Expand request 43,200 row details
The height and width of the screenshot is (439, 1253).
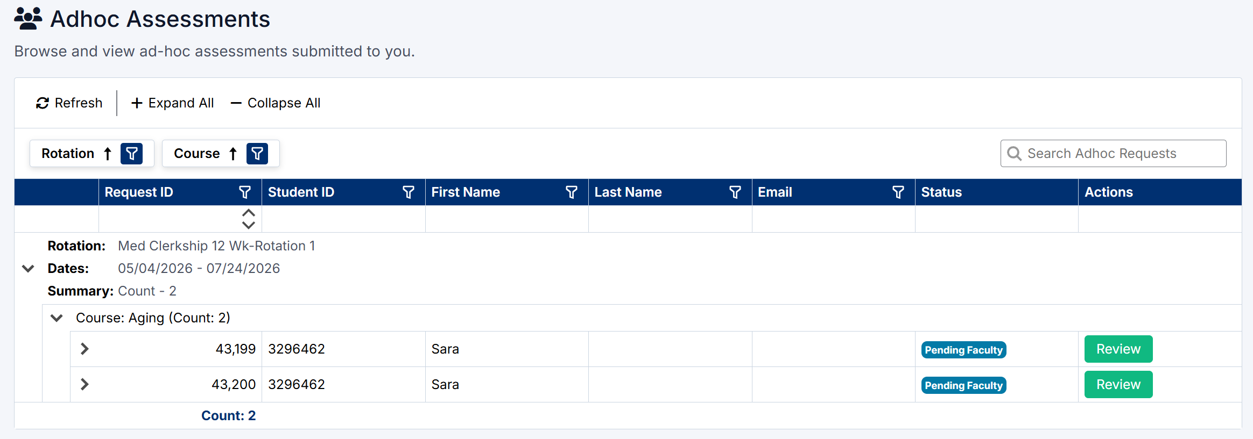click(85, 384)
